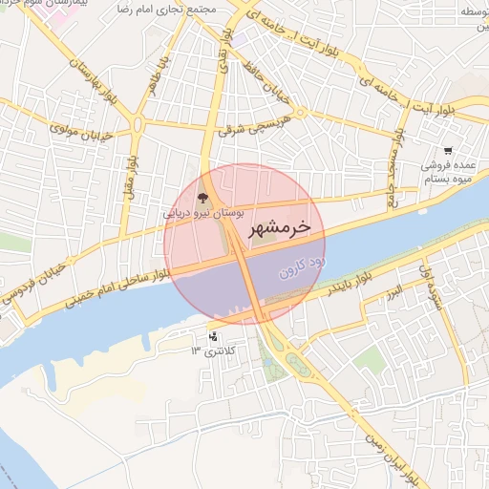Click the بوستان نیرو دریایی park label

coord(203,213)
